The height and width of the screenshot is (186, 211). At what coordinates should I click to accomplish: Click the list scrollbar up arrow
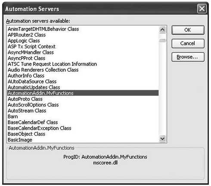162,30
